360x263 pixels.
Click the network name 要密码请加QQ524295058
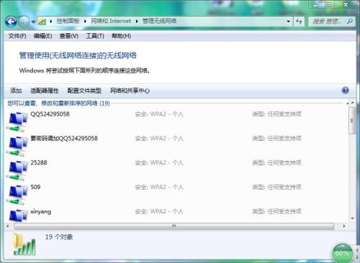pos(64,139)
